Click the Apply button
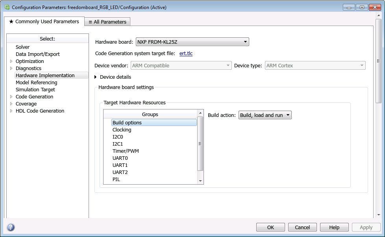Viewport: 385px width, 237px height. pyautogui.click(x=366, y=227)
